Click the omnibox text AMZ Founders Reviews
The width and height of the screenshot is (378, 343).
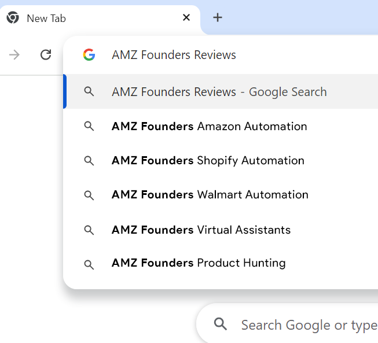pyautogui.click(x=174, y=55)
